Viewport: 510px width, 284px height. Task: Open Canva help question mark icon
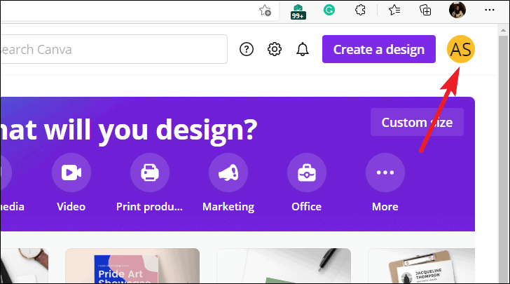(246, 50)
